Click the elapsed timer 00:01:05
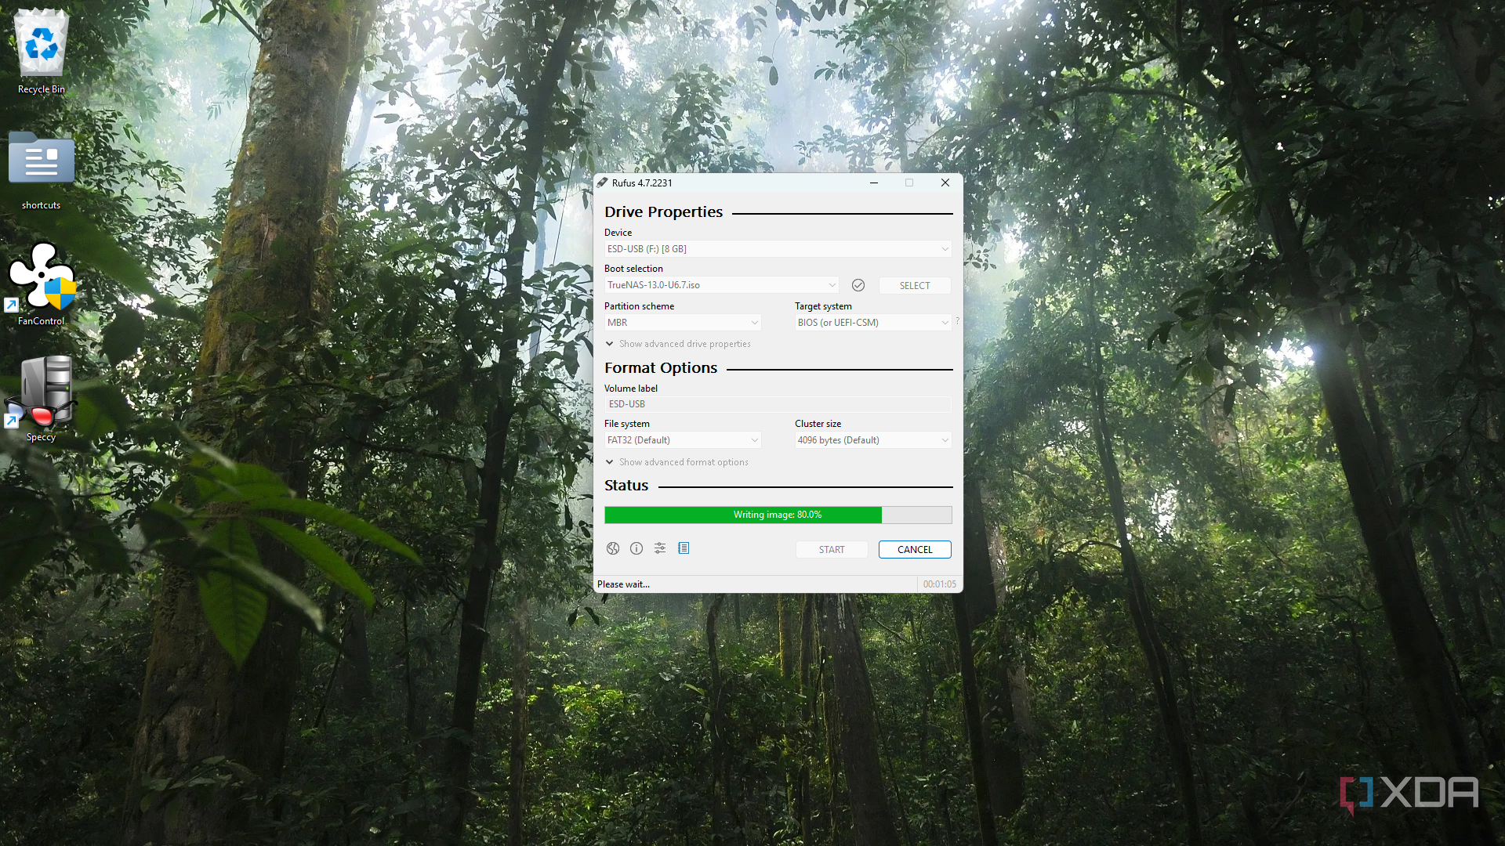Screen dimensions: 1505x846 pos(939,584)
